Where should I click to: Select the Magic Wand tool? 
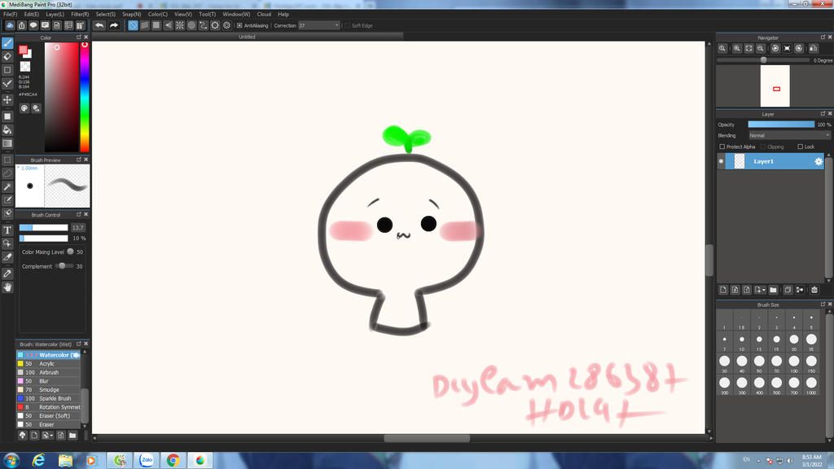click(x=7, y=186)
